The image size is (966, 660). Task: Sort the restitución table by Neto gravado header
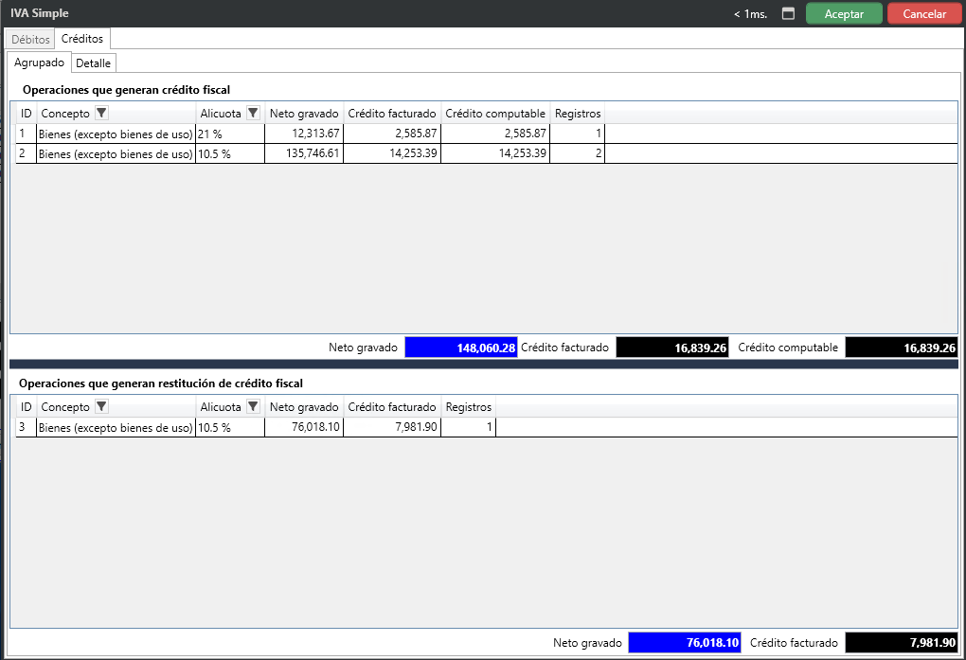303,407
